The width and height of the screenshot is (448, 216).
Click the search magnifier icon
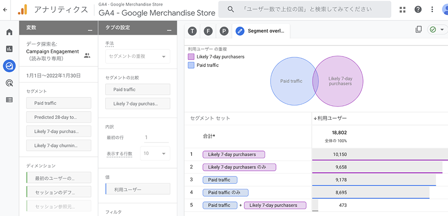(x=231, y=9)
